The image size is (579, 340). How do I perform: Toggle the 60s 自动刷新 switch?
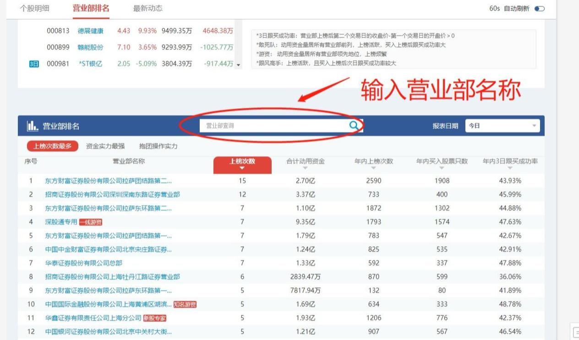540,9
